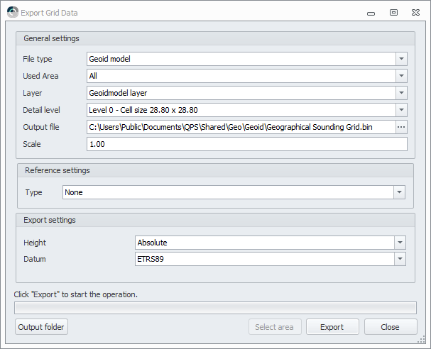Expand the Detail level dropdown arrow
The width and height of the screenshot is (431, 349).
click(402, 110)
